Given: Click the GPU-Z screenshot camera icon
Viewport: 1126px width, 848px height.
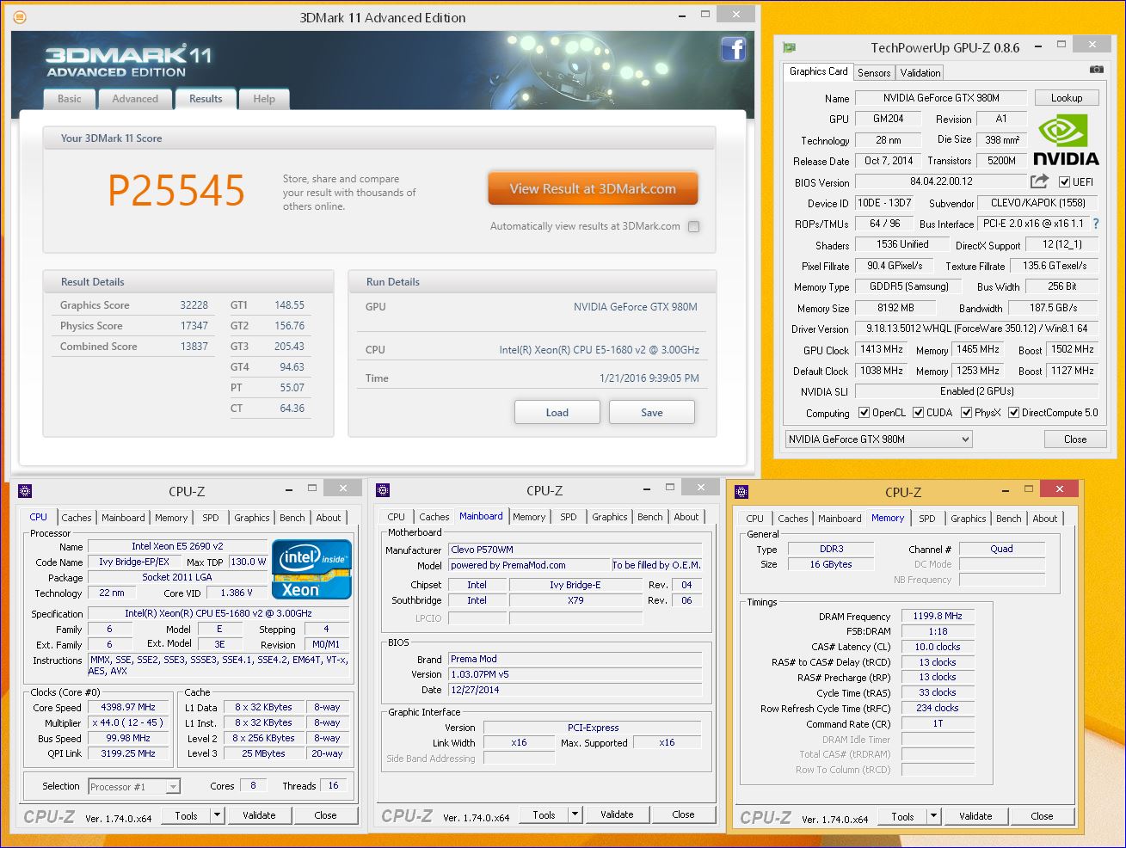Looking at the screenshot, I should [1096, 70].
